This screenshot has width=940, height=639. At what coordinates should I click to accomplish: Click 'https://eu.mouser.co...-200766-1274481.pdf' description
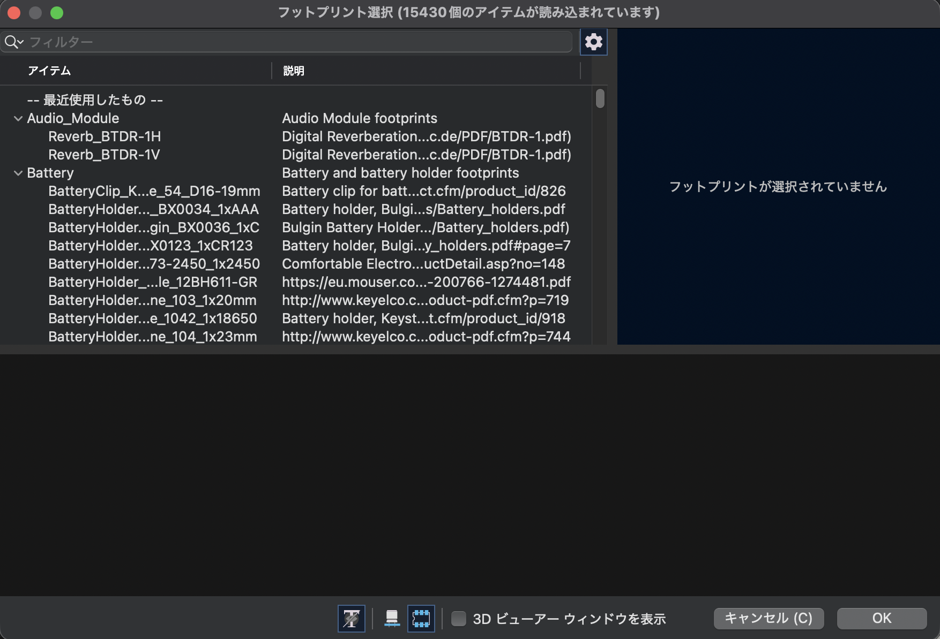pos(426,282)
